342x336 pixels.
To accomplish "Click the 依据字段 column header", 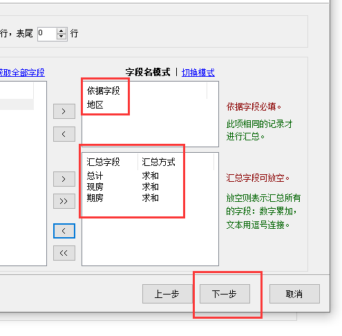I will (x=144, y=91).
